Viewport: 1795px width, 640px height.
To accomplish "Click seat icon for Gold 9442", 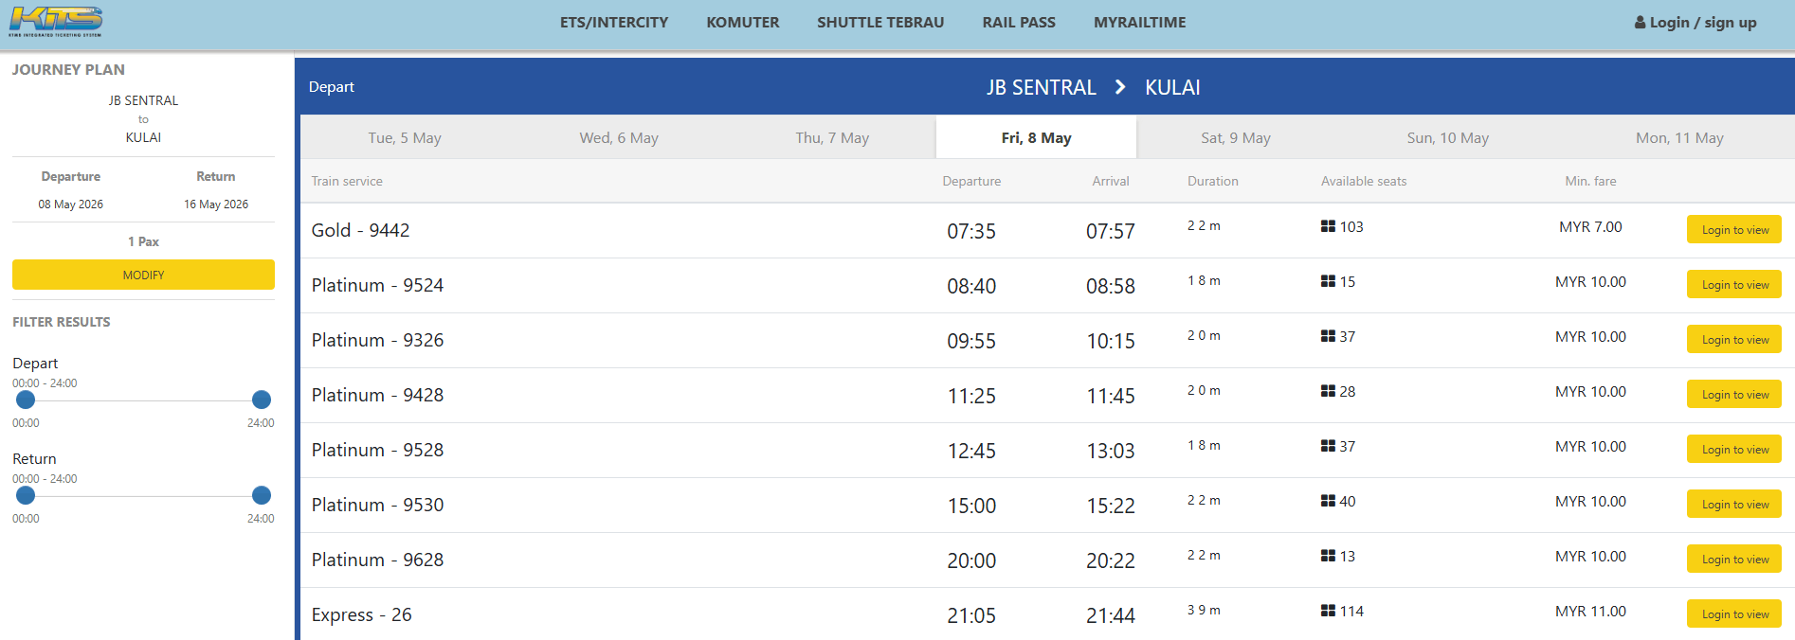I will (x=1328, y=226).
